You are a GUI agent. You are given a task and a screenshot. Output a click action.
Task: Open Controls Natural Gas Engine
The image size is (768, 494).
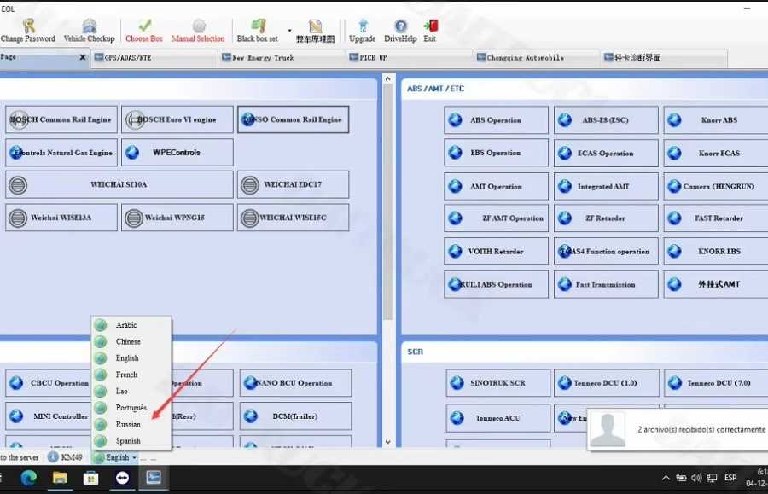pyautogui.click(x=61, y=152)
